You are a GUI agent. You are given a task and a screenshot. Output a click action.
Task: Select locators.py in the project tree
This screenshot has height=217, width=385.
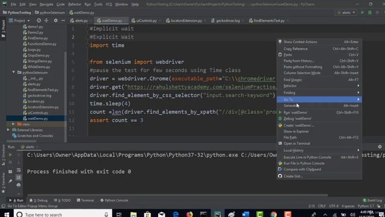(x=36, y=101)
